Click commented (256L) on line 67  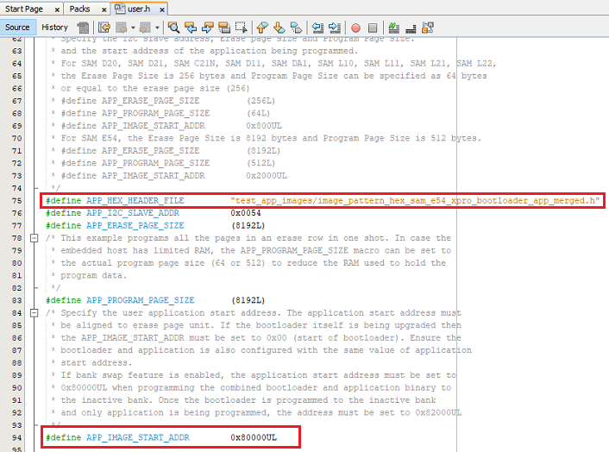[x=261, y=101]
